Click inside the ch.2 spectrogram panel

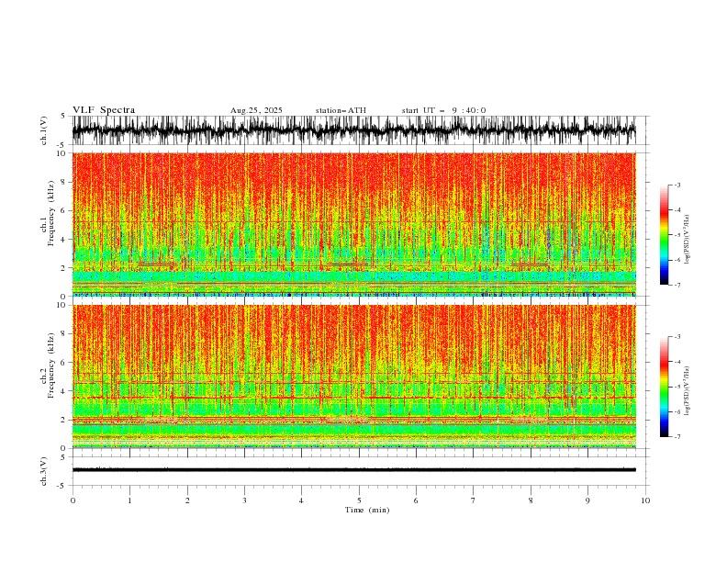click(353, 377)
